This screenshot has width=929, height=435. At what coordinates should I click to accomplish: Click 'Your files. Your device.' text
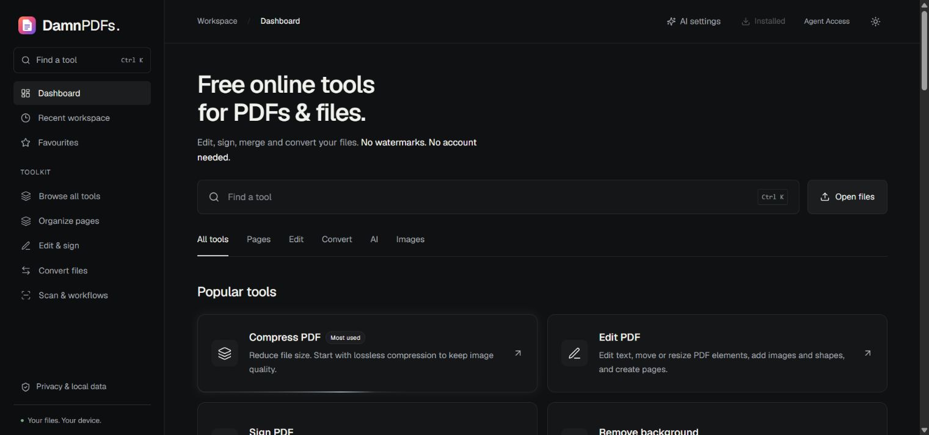click(64, 420)
